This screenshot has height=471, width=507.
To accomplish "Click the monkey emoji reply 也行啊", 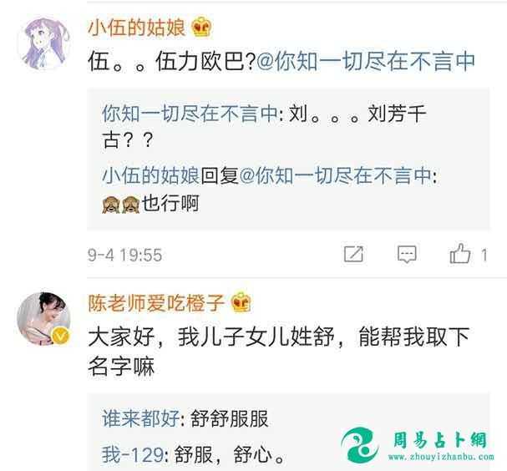I will pyautogui.click(x=150, y=204).
